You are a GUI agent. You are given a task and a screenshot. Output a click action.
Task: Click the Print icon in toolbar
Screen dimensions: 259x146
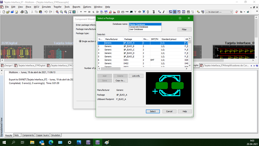22,12
